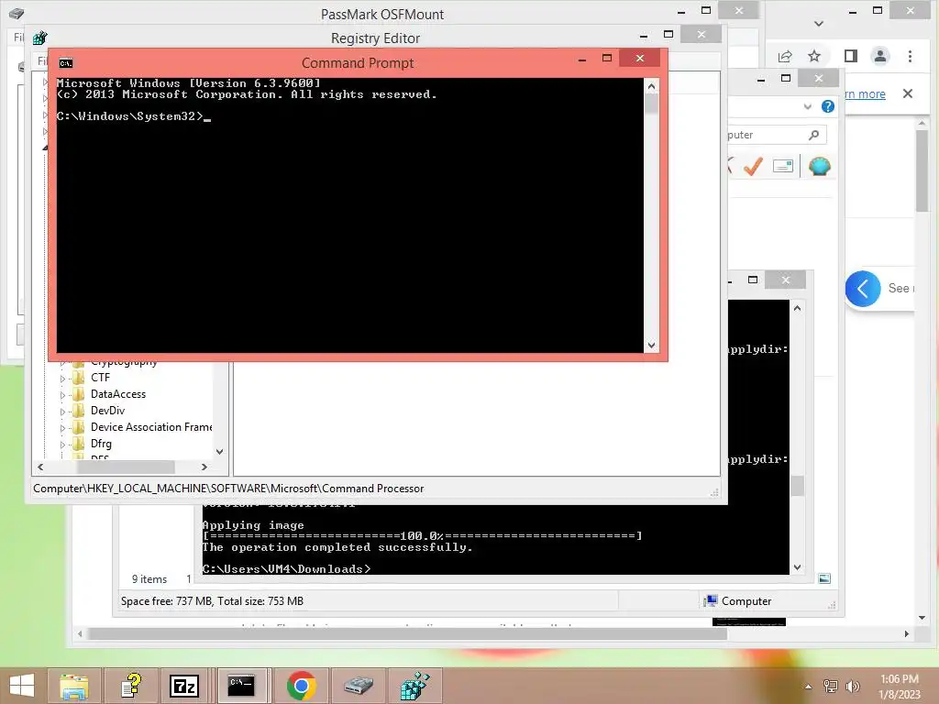Click 'Computer' label in Explorer status bar
This screenshot has height=704, width=939.
coord(746,601)
